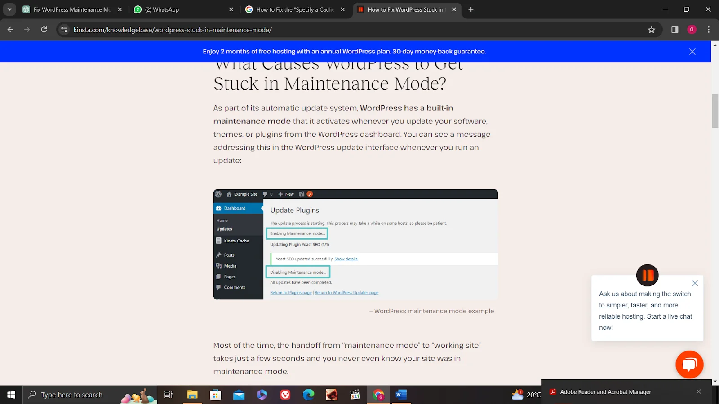Click the browser reload page icon
This screenshot has width=719, height=404.
[x=44, y=30]
